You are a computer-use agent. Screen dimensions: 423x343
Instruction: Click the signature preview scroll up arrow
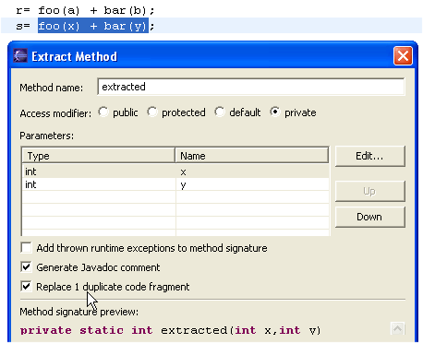click(x=397, y=329)
